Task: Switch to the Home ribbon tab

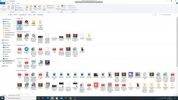Action: 8,3
